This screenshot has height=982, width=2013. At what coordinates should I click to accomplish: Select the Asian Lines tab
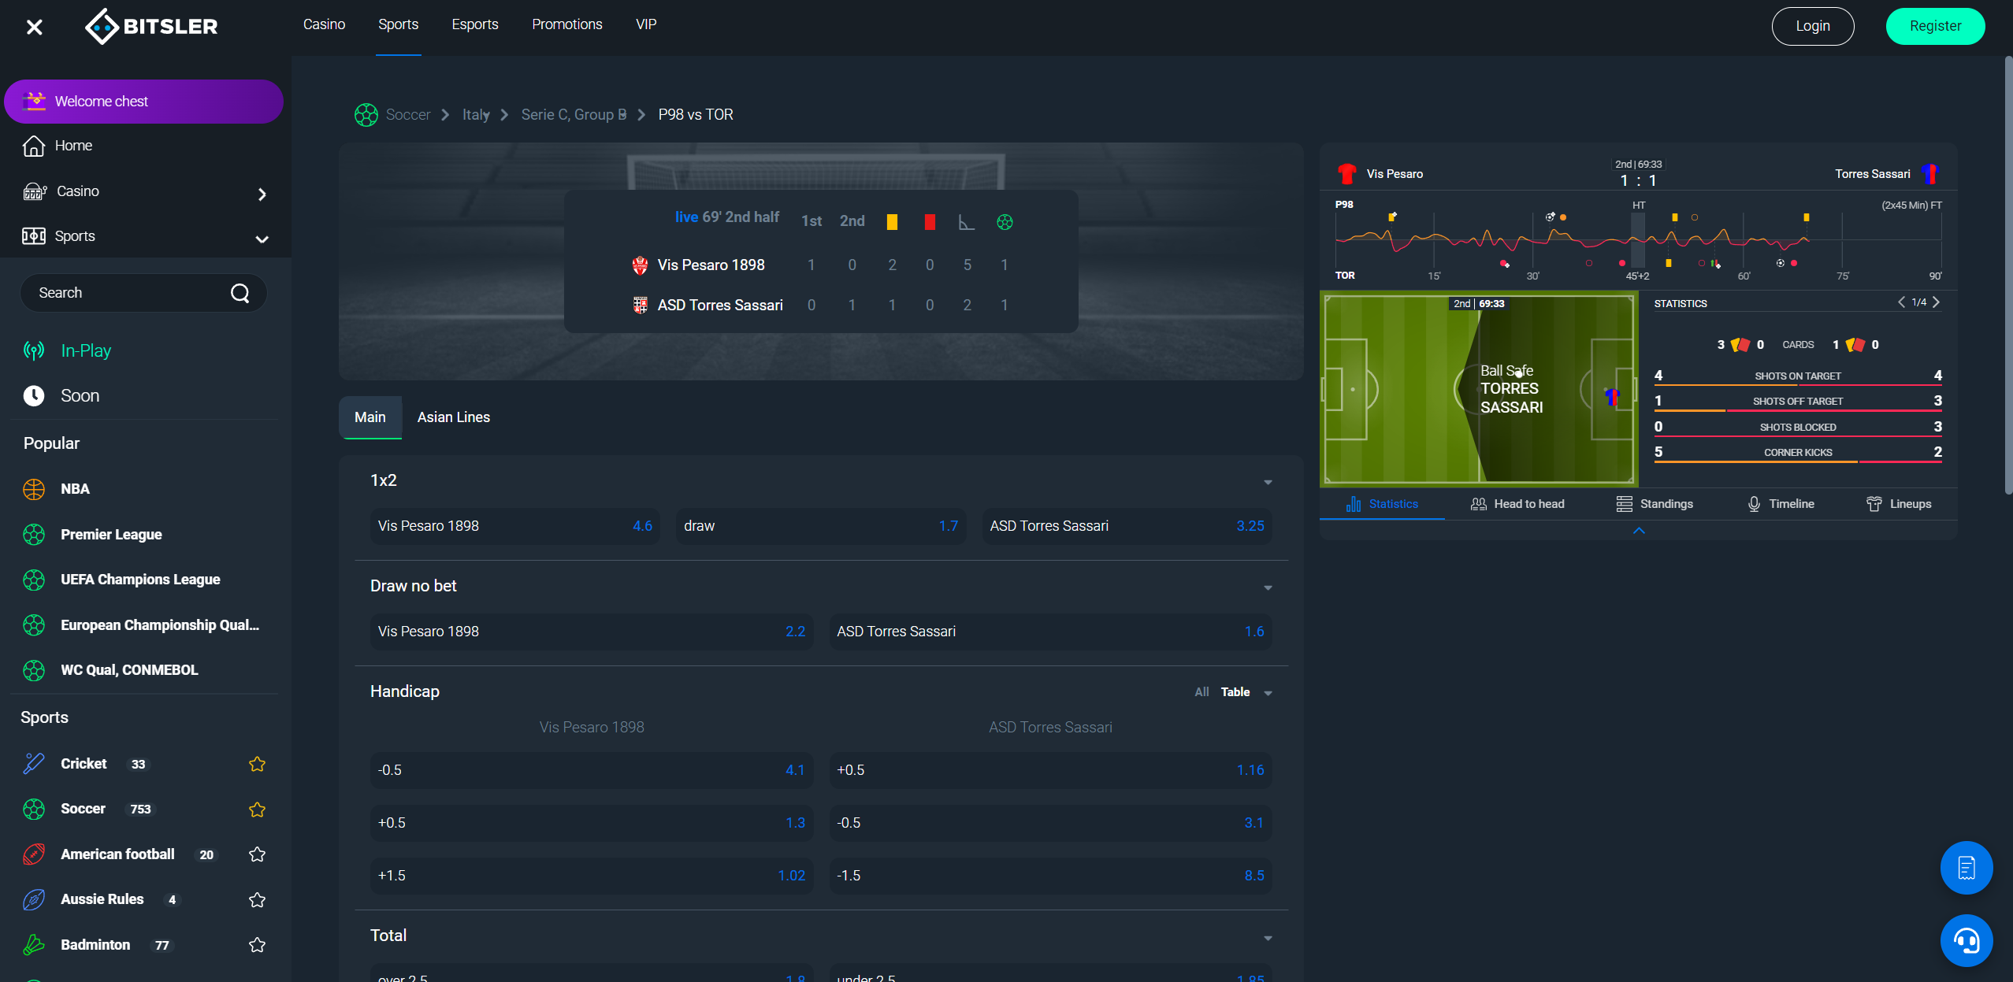tap(455, 416)
